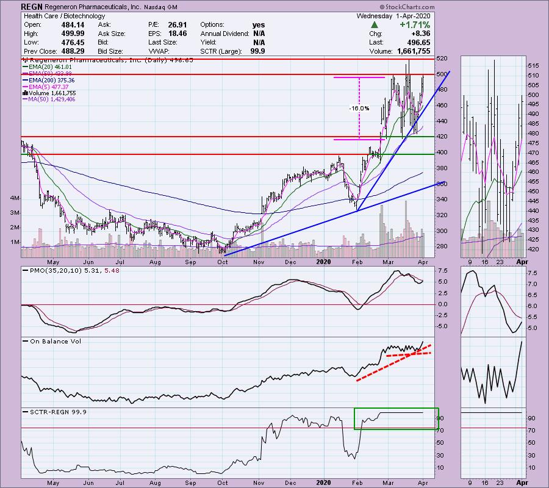Click the chart-type icon before the Daily legend title
Screen dimensions: 549x488
point(25,60)
